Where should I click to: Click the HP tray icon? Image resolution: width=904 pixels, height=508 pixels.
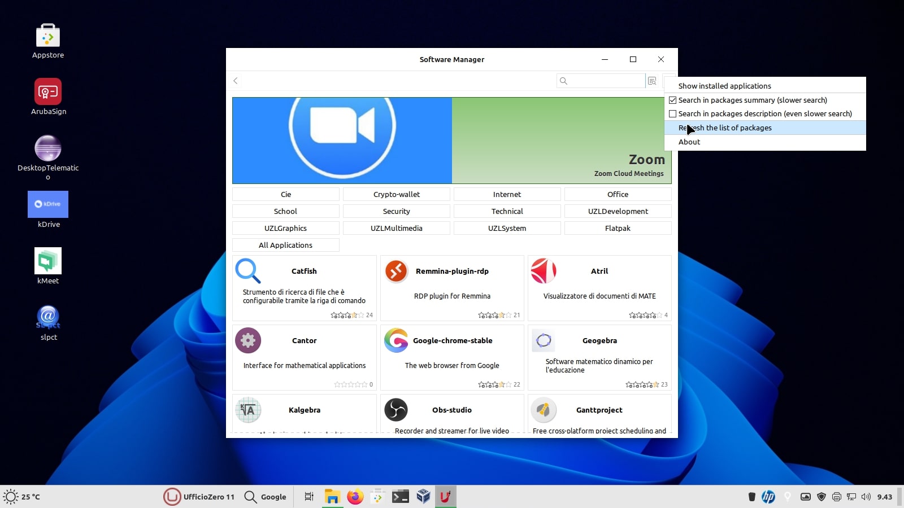(768, 497)
